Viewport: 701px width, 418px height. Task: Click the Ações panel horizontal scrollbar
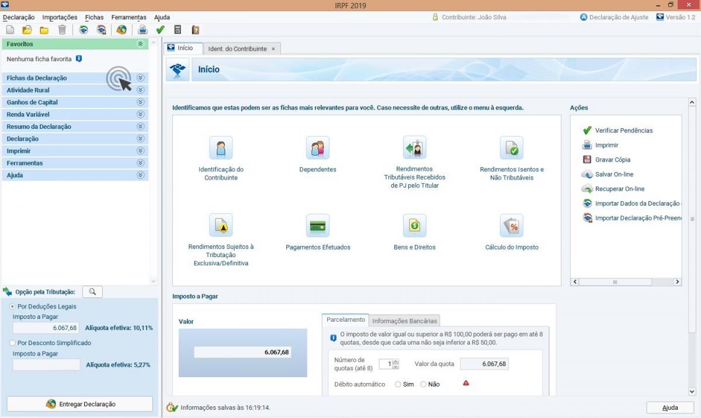click(626, 282)
